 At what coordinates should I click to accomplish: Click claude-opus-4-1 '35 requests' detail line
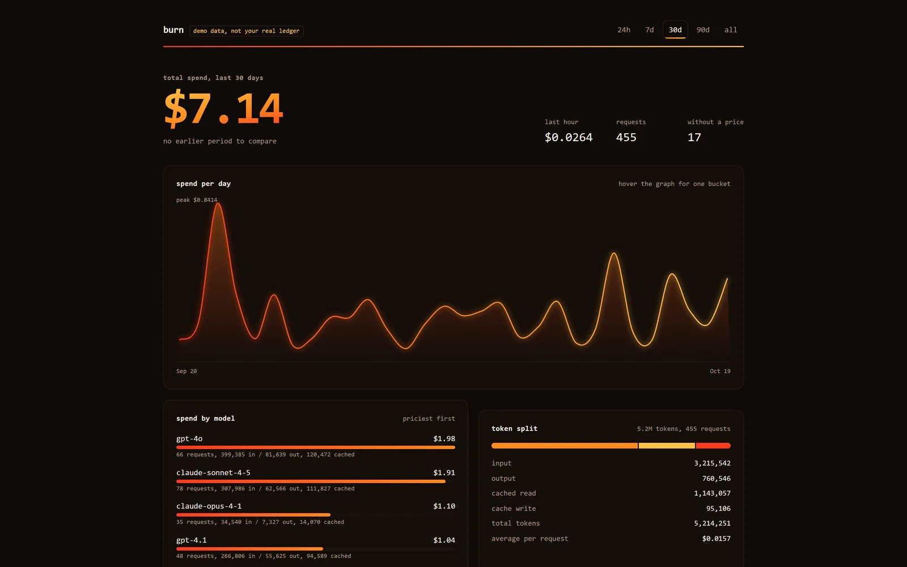(260, 522)
